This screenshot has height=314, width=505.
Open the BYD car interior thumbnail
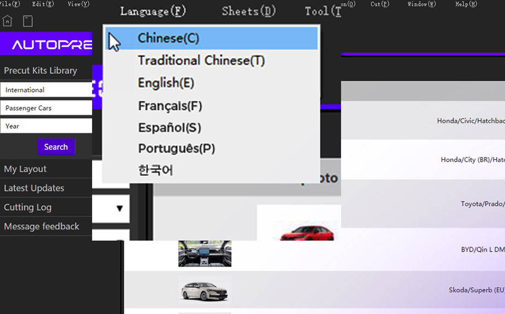205,253
